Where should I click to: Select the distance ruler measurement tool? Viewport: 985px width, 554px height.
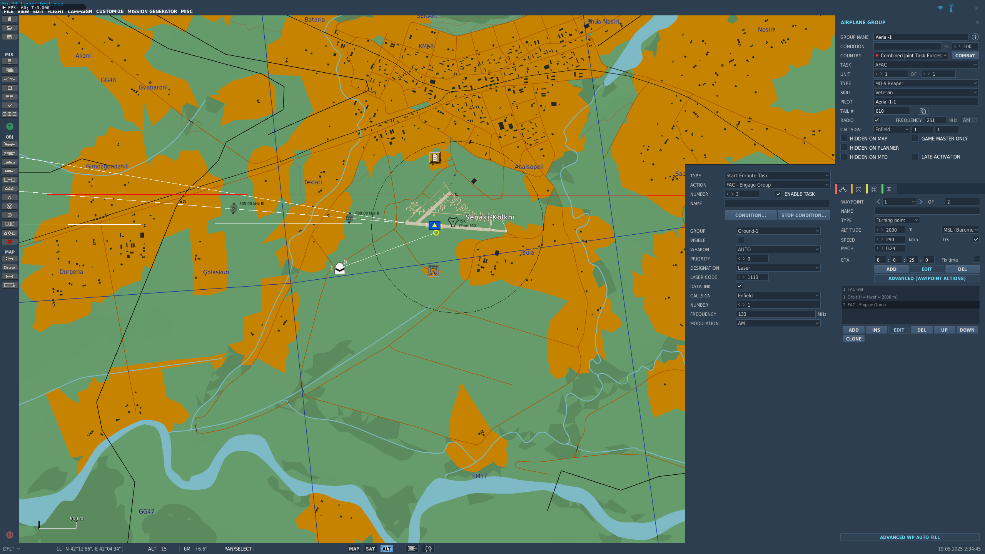[10, 276]
